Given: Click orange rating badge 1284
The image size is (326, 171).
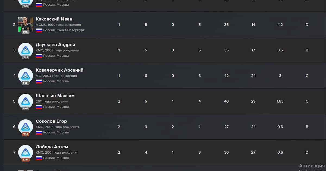Looking at the screenshot, I should tap(26, 160).
